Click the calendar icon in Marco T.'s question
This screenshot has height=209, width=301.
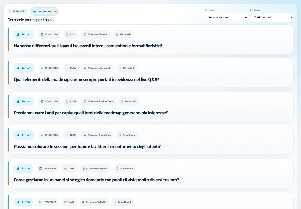42,34
